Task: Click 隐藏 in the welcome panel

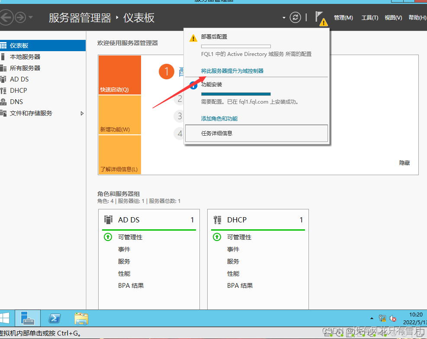Action: click(405, 163)
